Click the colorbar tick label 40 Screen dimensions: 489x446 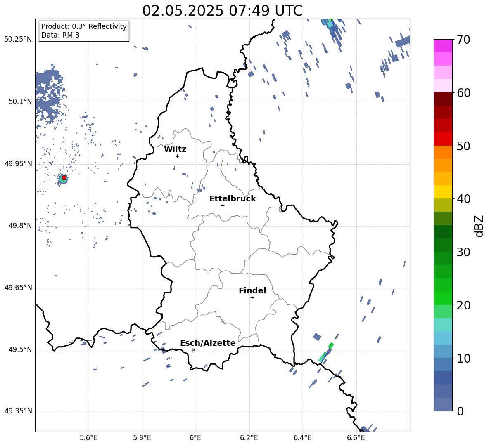[463, 199]
